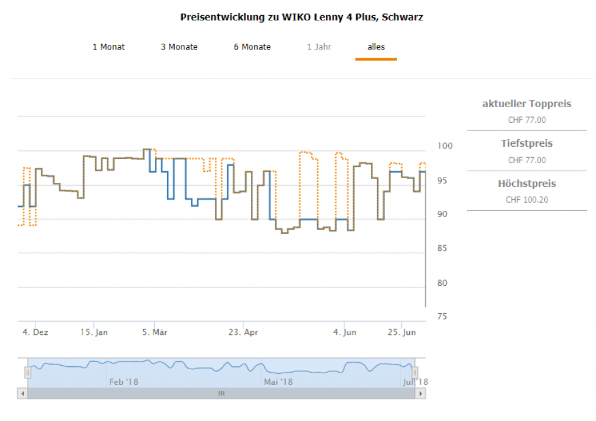Click the horizontal scrollbar thumb grip
Screen dimensions: 596x421
[221, 393]
